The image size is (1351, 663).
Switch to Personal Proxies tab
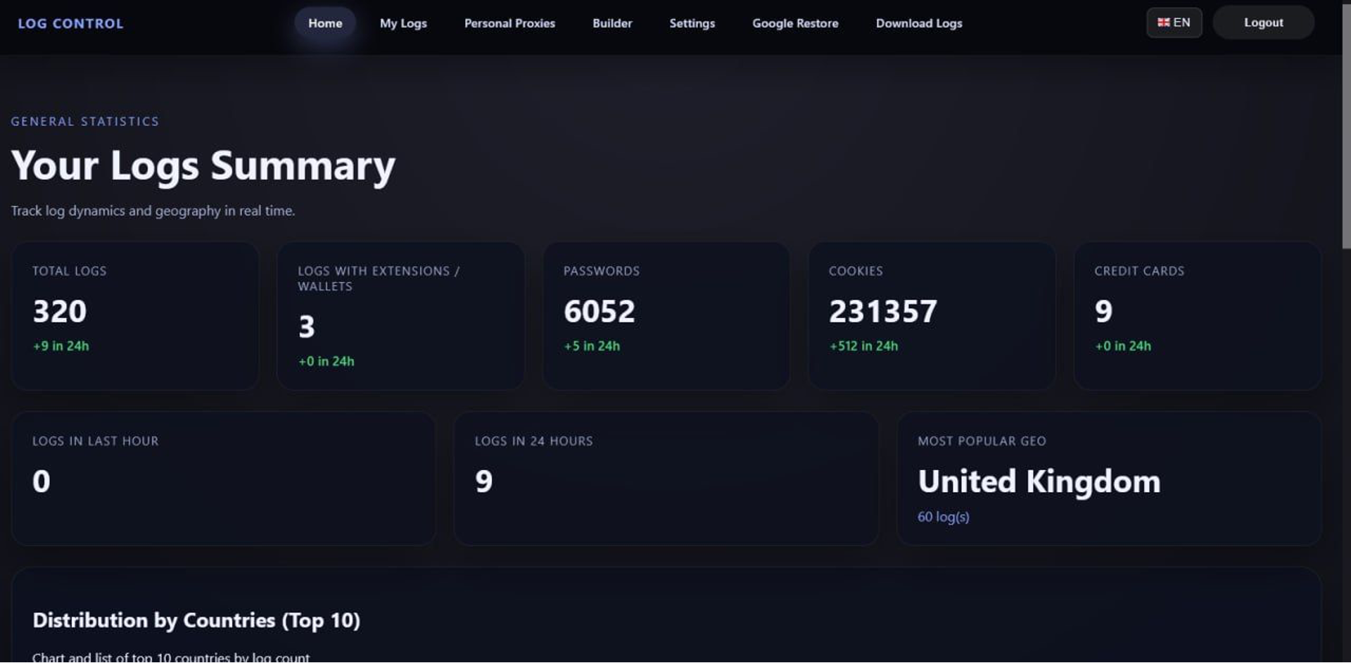(x=509, y=23)
